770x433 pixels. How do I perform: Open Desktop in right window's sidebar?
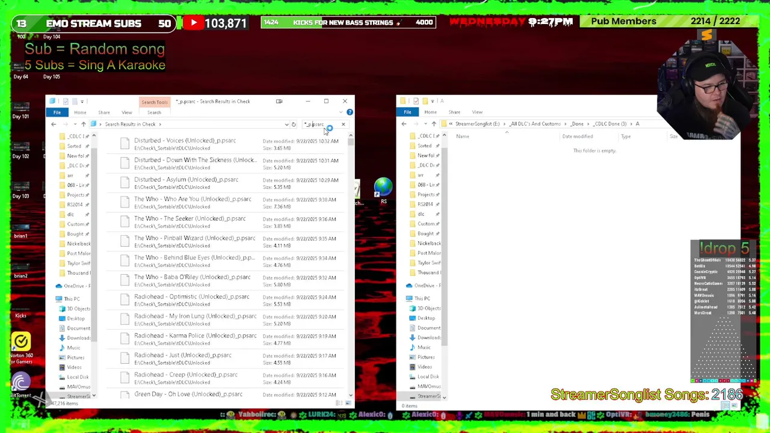pos(422,318)
